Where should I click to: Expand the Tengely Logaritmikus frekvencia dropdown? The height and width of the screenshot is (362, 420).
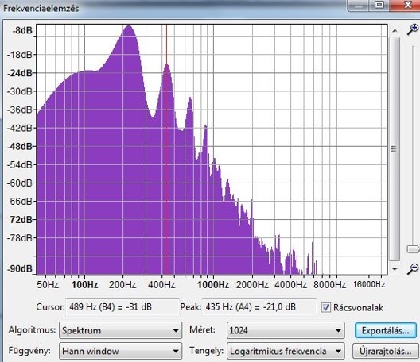(286, 351)
